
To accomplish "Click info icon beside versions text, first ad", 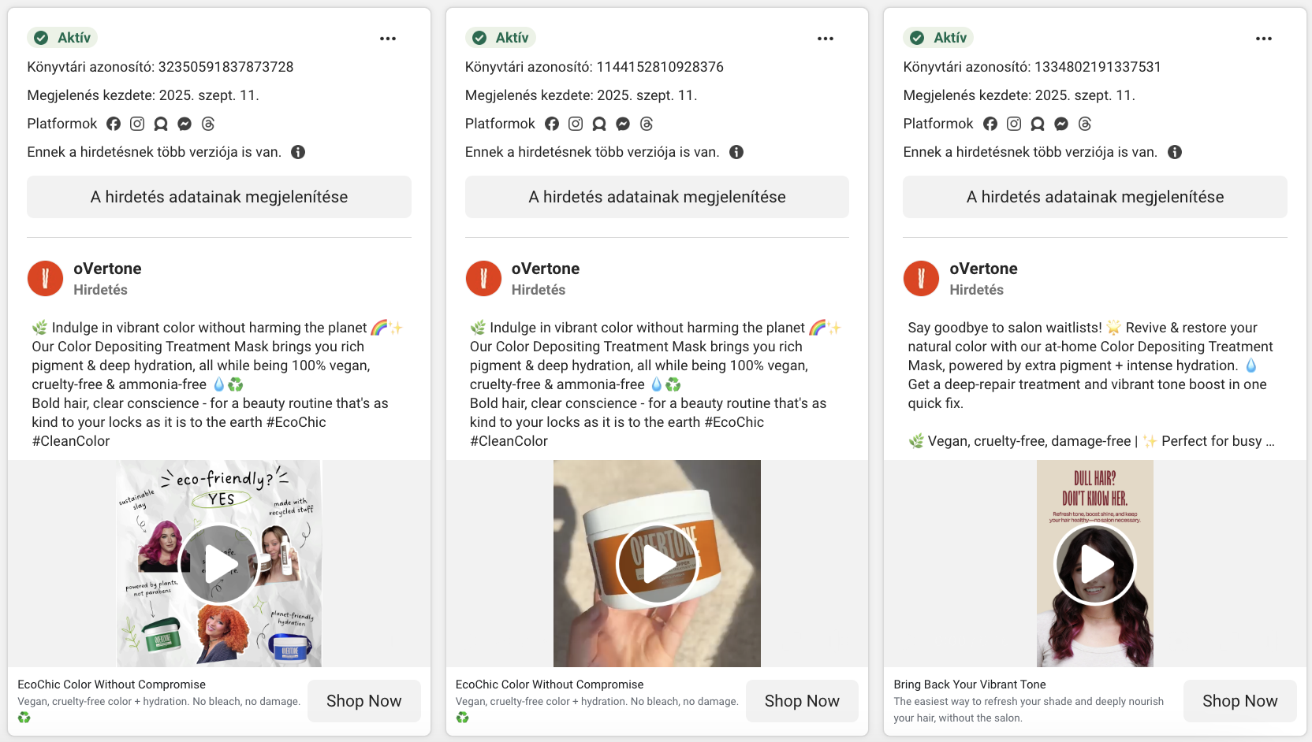I will [298, 152].
